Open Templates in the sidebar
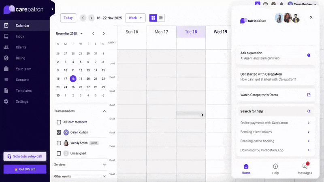The height and width of the screenshot is (182, 324). tap(25, 91)
